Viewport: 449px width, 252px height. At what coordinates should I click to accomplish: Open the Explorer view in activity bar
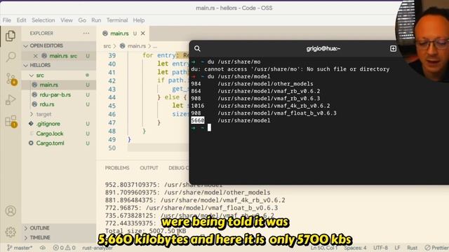pos(11,36)
